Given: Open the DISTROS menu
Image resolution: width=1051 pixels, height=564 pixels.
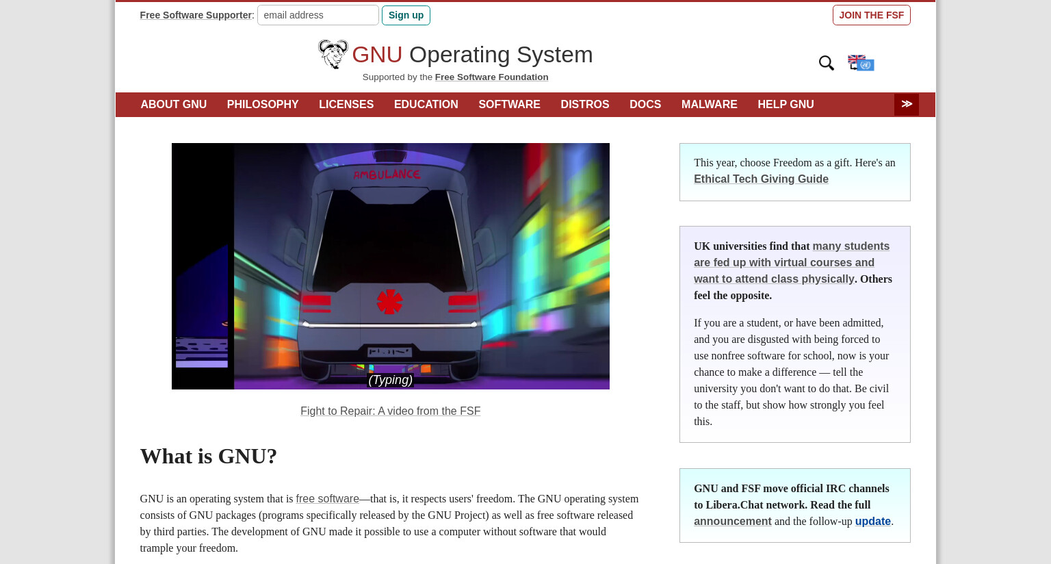Looking at the screenshot, I should tap(585, 105).
